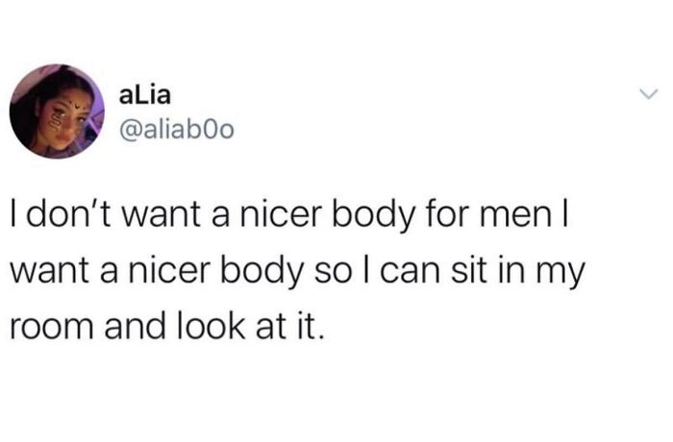Click the first line of the tweet
This screenshot has height=442, width=673.
[x=290, y=215]
